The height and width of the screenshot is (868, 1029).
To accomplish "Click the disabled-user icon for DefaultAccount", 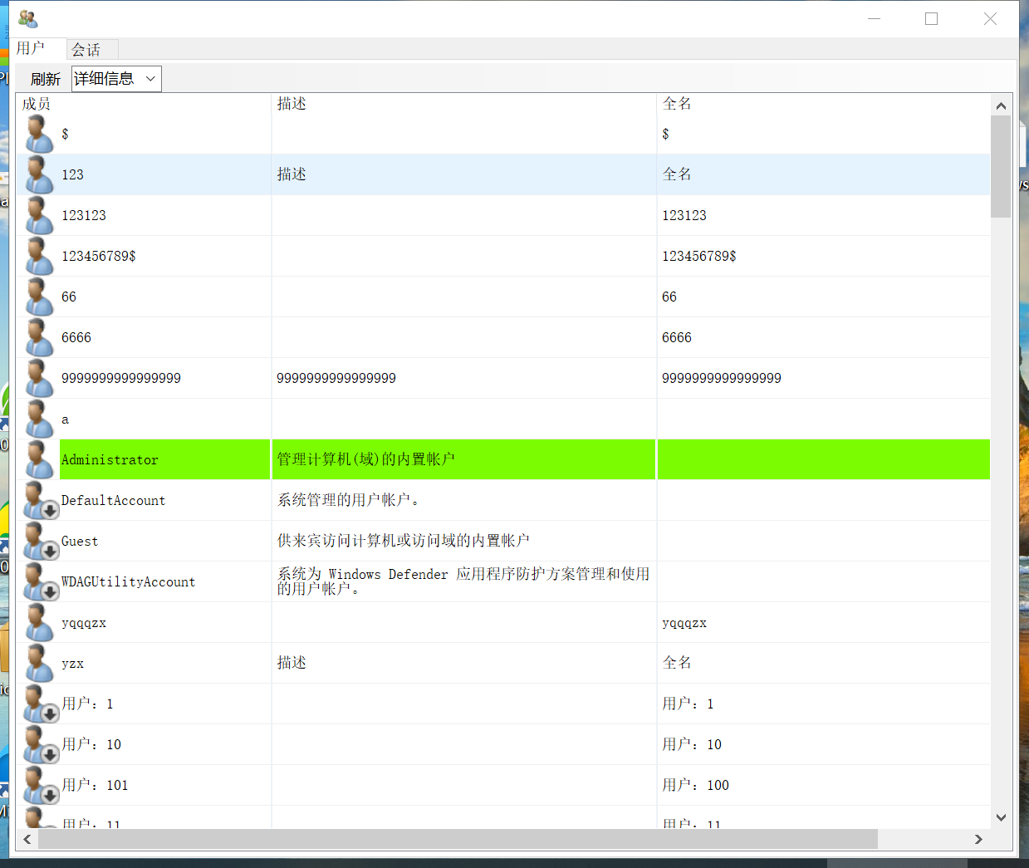I will [40, 500].
